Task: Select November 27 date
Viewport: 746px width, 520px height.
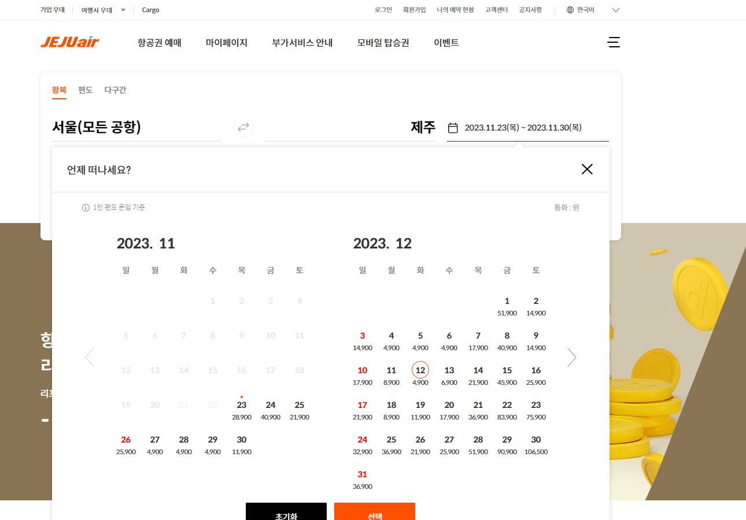Action: 155,445
